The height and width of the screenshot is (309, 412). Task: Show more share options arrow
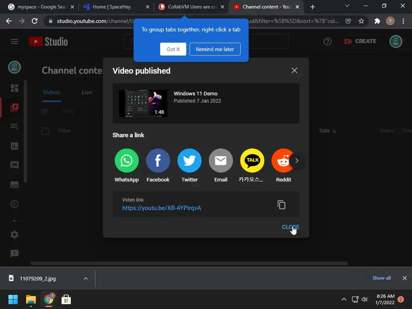(x=297, y=161)
